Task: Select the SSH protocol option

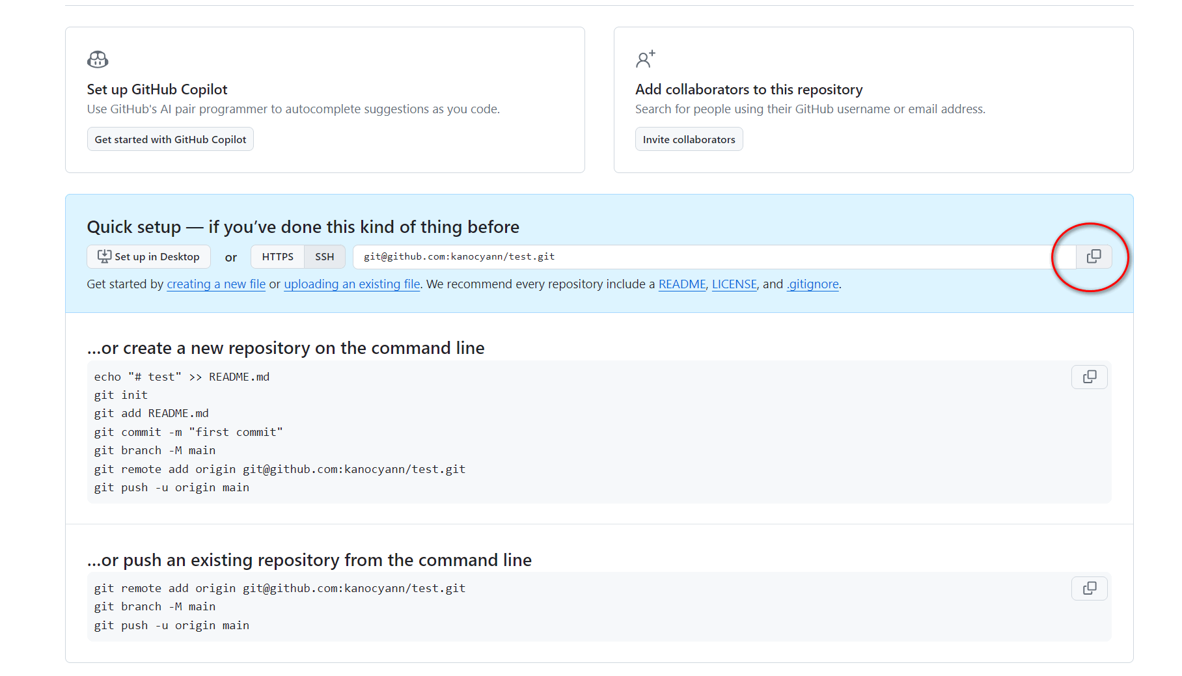Action: [324, 256]
